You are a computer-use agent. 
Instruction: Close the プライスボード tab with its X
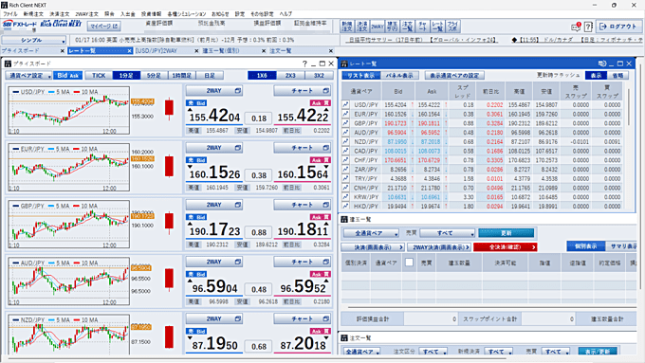63,51
